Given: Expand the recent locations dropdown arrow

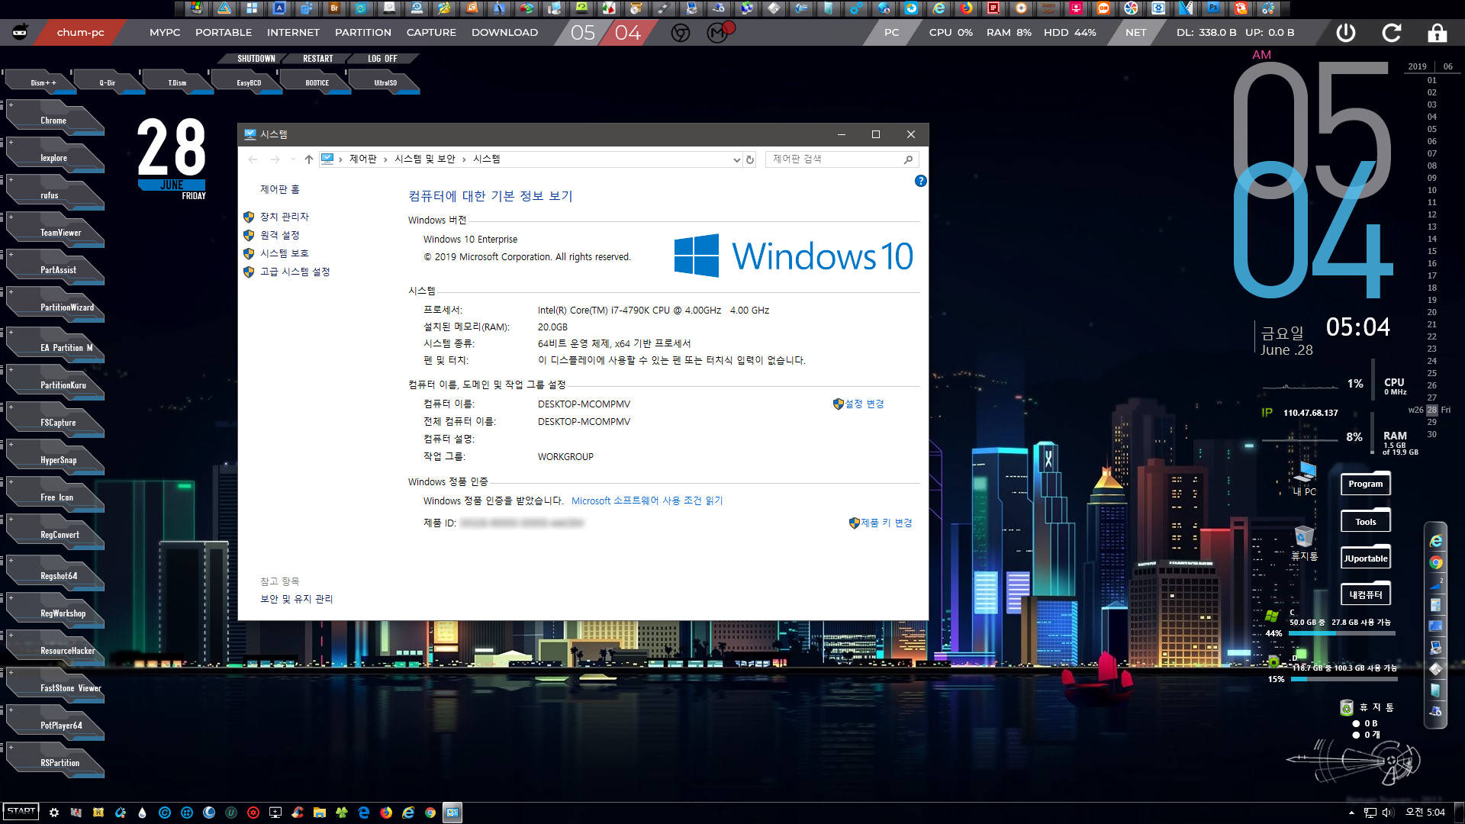Looking at the screenshot, I should 293,159.
